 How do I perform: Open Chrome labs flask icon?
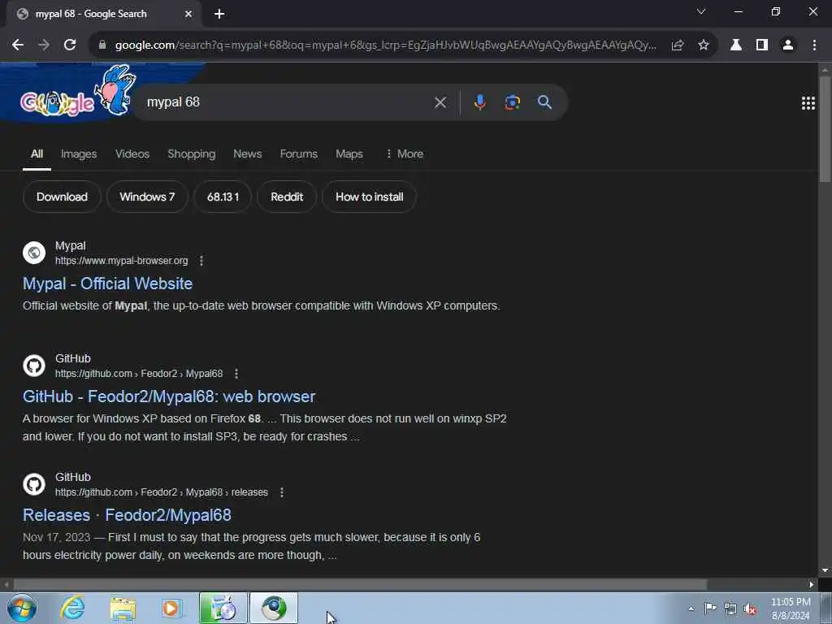point(735,45)
